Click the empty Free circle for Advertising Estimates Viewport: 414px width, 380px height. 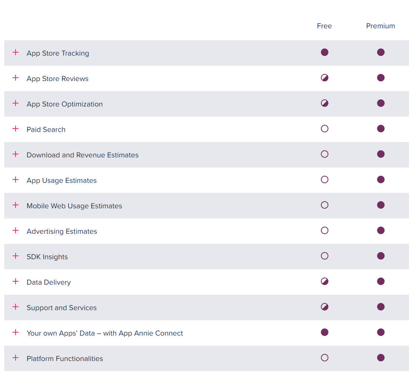tap(324, 230)
